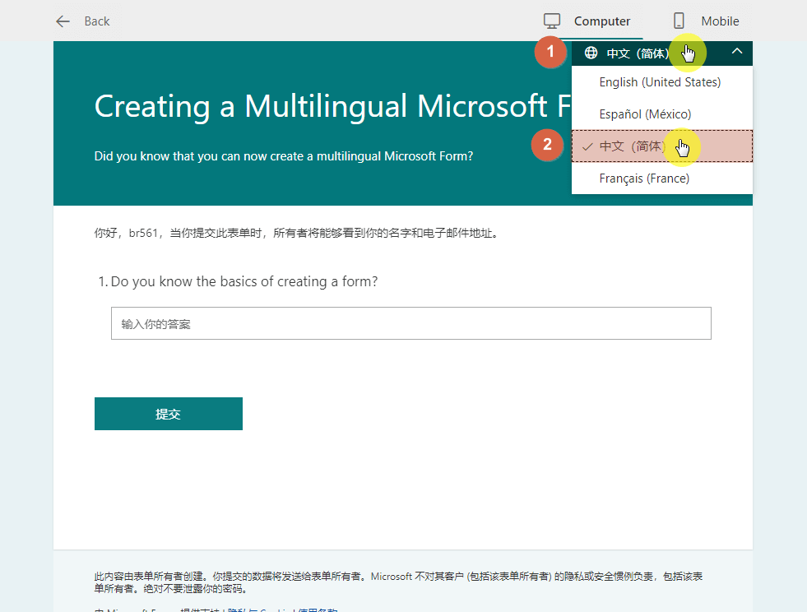Select English (United States) language

click(662, 82)
